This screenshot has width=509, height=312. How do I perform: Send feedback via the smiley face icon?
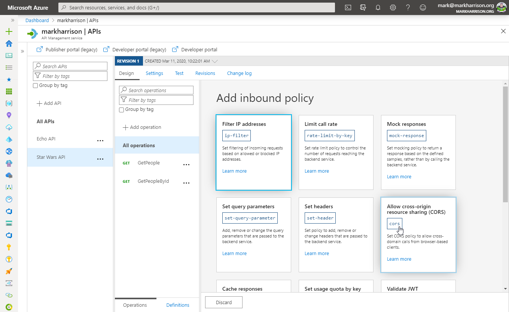[423, 7]
